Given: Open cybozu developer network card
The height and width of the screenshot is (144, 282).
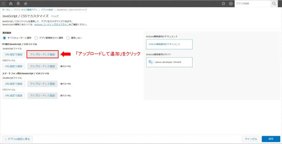Looking at the screenshot, I should click(x=169, y=62).
